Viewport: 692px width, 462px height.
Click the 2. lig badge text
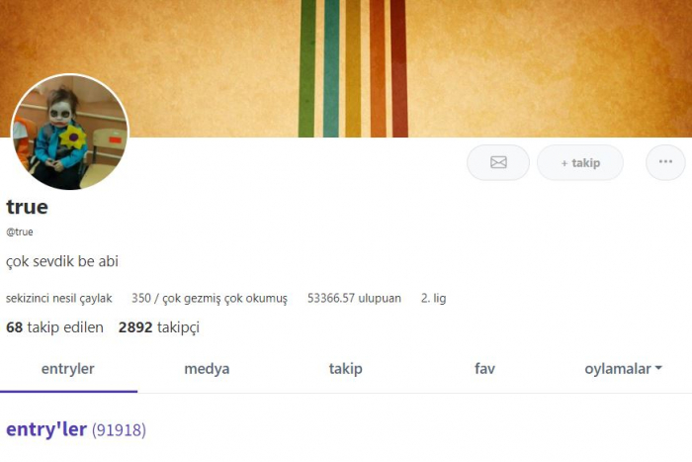[x=433, y=298]
